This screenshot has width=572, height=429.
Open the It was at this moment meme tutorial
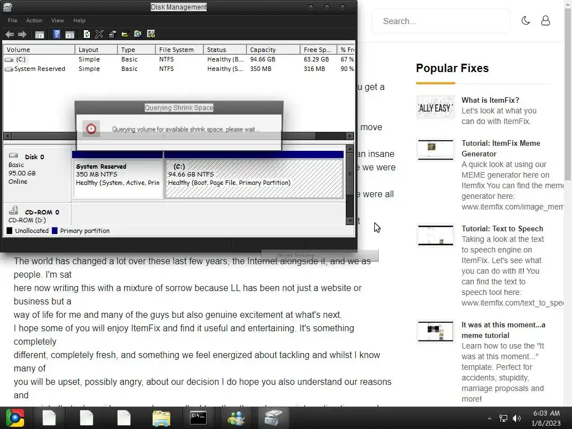tap(503, 330)
